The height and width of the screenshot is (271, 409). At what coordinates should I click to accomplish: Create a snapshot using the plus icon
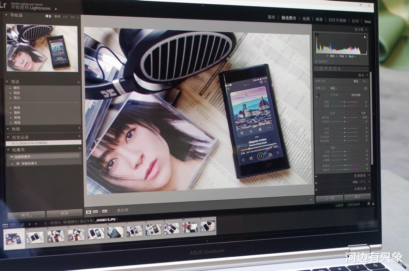[79, 129]
